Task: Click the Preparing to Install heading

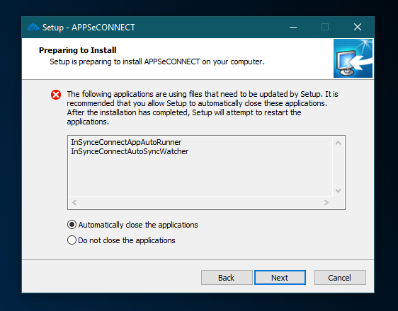Action: pyautogui.click(x=78, y=50)
